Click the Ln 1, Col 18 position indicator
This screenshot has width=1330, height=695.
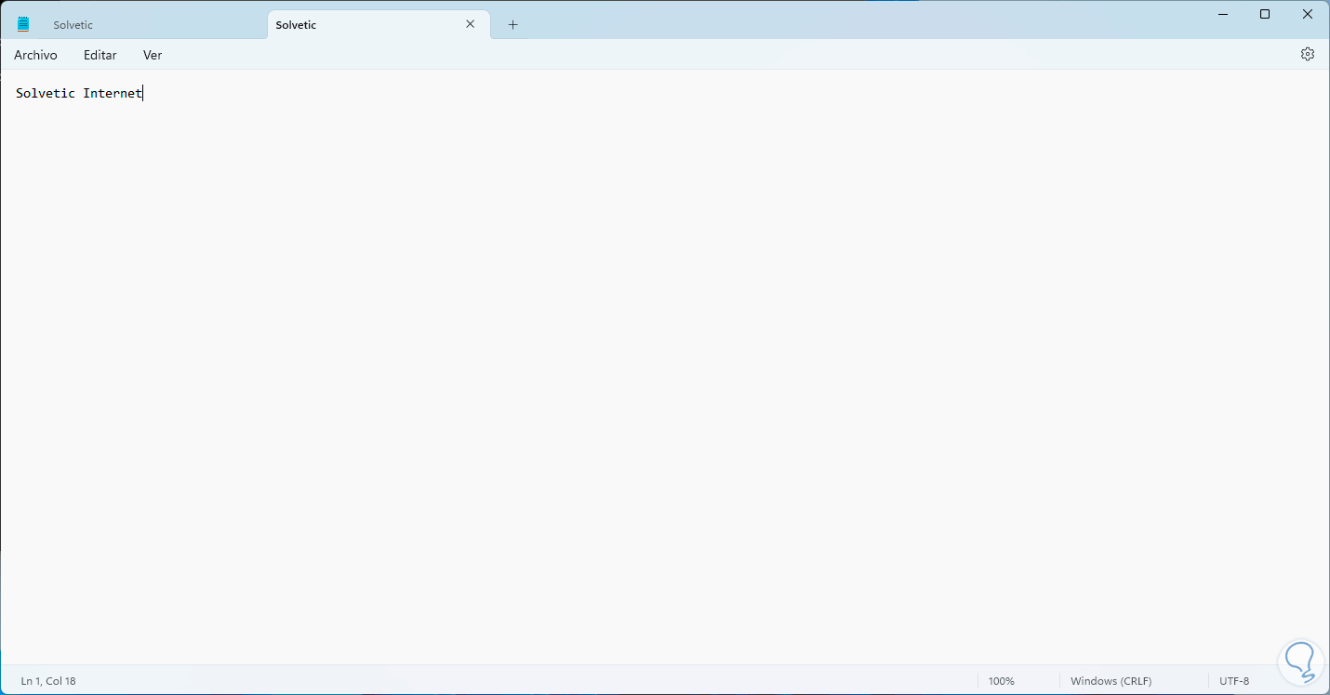(48, 680)
